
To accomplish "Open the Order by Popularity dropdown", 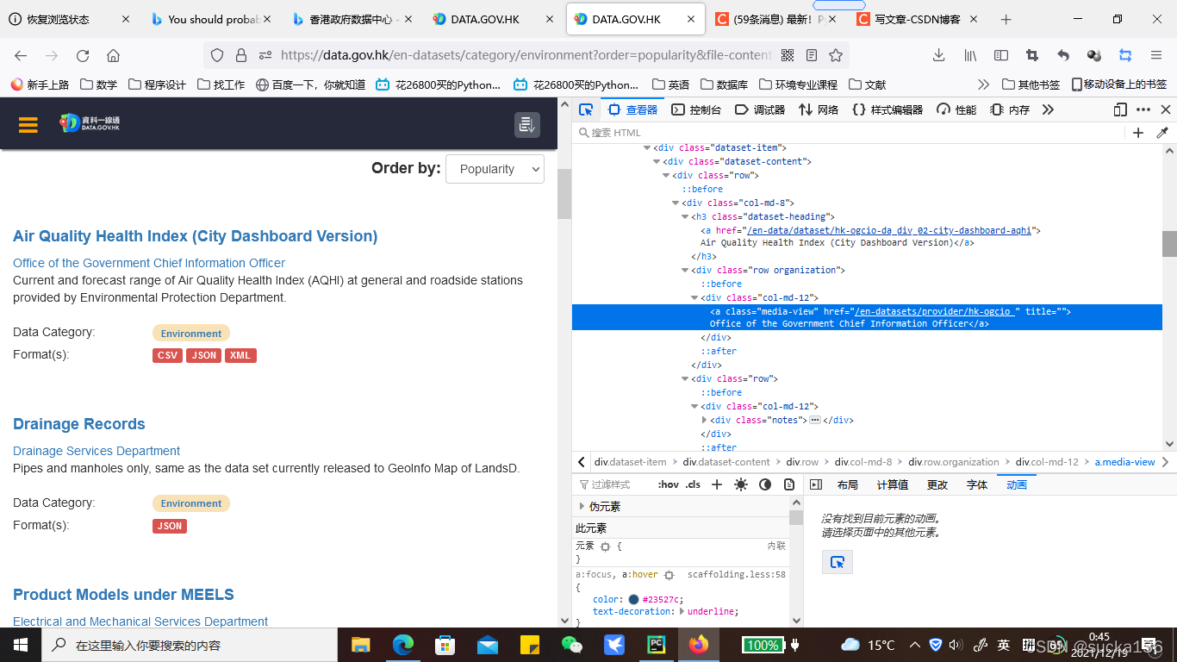I will [495, 169].
